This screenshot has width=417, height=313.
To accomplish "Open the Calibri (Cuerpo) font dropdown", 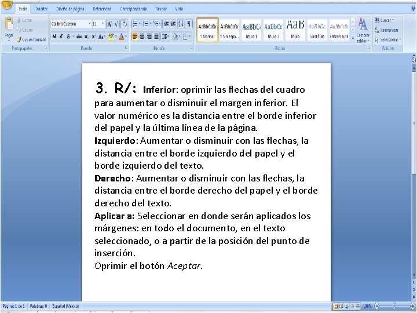I will click(90, 24).
